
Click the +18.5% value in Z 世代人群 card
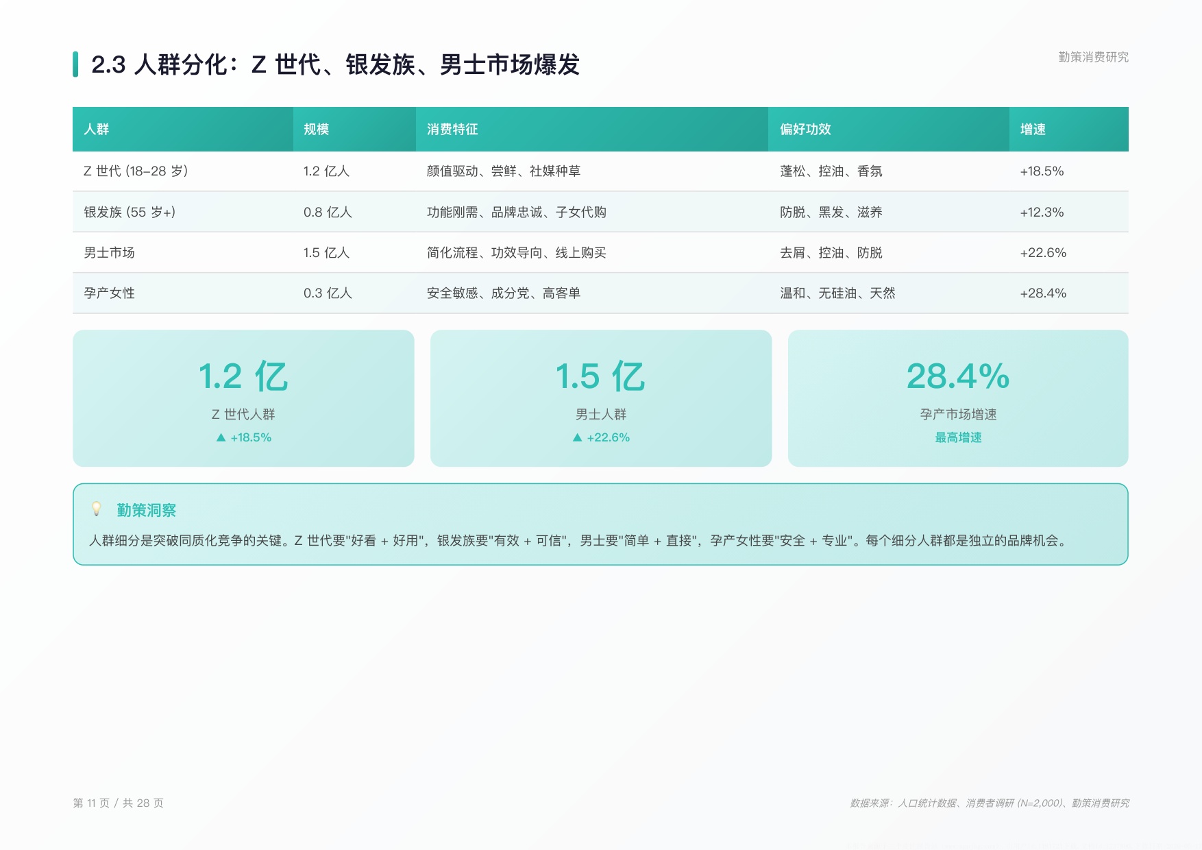point(251,437)
